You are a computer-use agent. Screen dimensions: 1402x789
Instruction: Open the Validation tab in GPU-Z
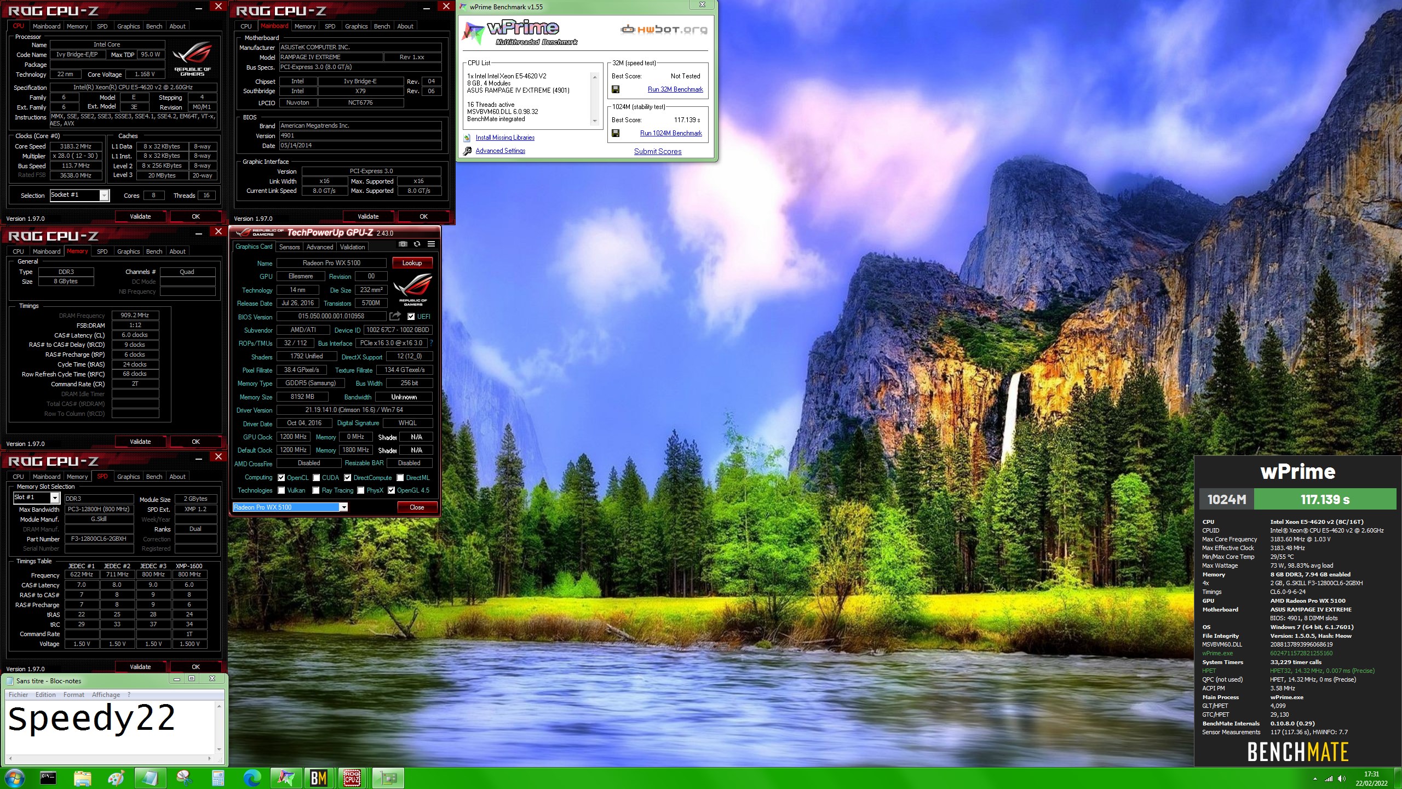(x=353, y=247)
